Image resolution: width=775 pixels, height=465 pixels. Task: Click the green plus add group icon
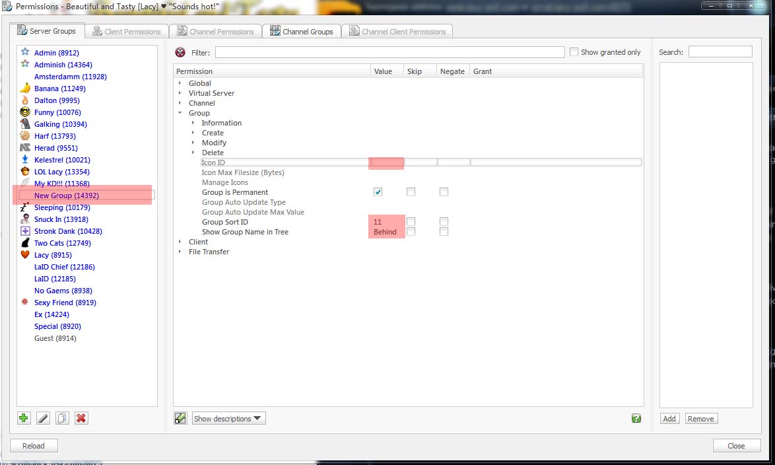click(x=24, y=418)
